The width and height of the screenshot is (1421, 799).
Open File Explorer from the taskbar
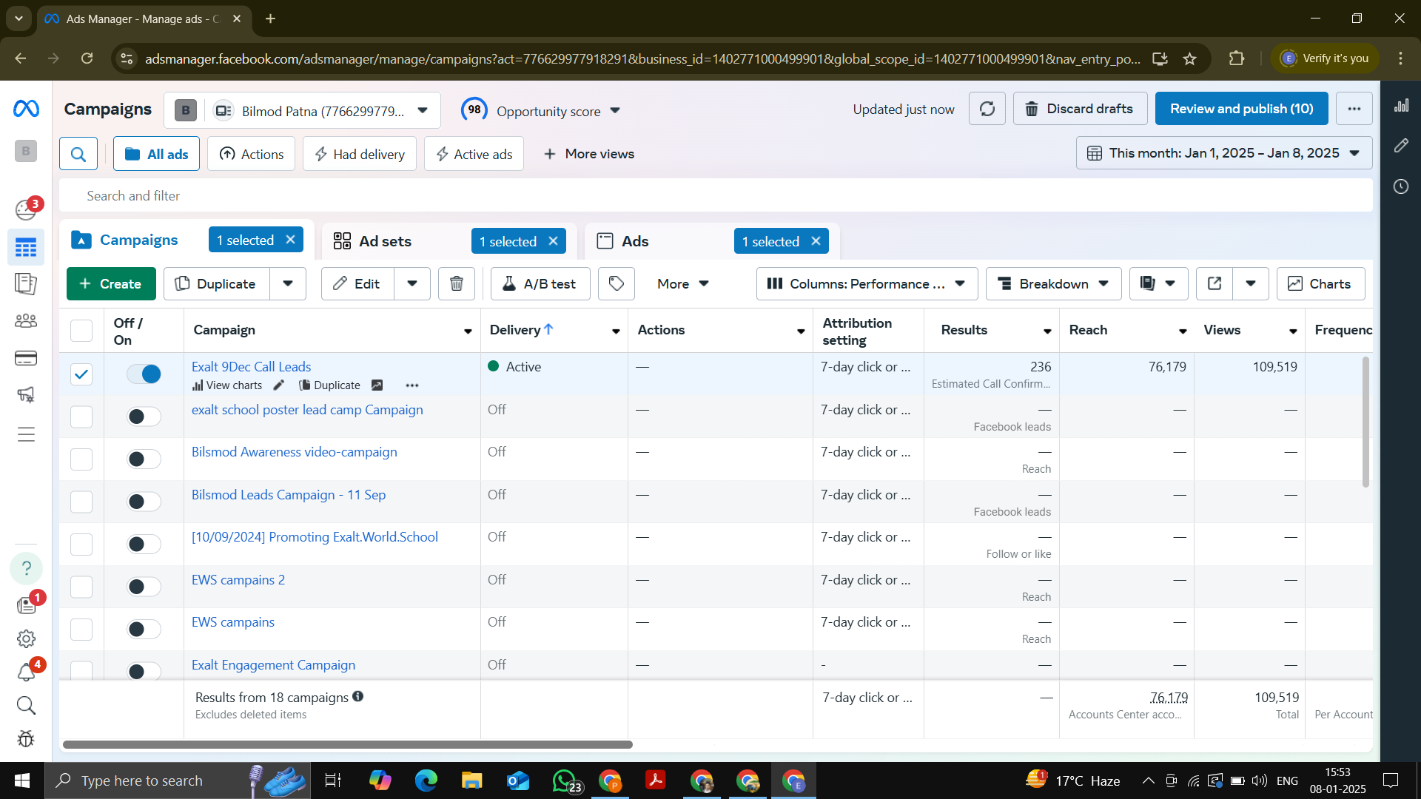[x=471, y=781]
